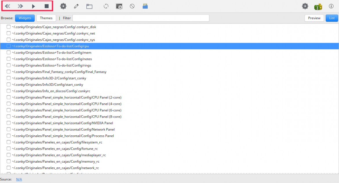Select the CPU Panel (6-core) row text
The width and height of the screenshot is (339, 183).
[67, 110]
